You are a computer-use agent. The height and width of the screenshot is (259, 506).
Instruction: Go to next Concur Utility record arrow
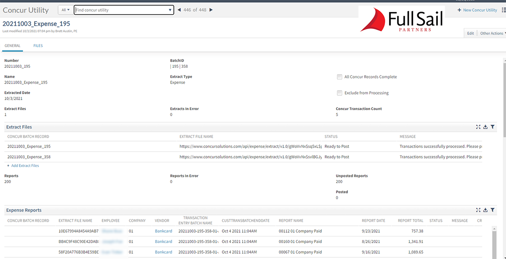[x=211, y=10]
